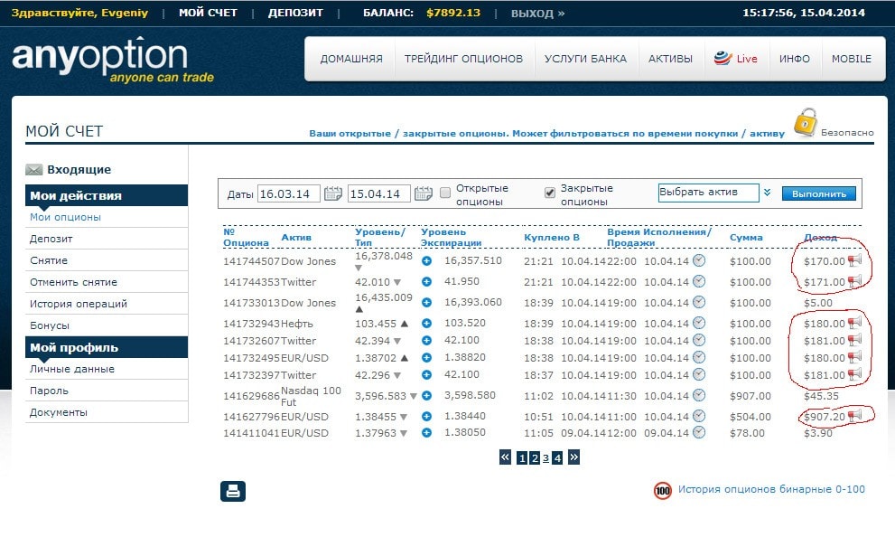Expand the double-chevron next to asset selector
The width and height of the screenshot is (895, 537).
point(767,193)
